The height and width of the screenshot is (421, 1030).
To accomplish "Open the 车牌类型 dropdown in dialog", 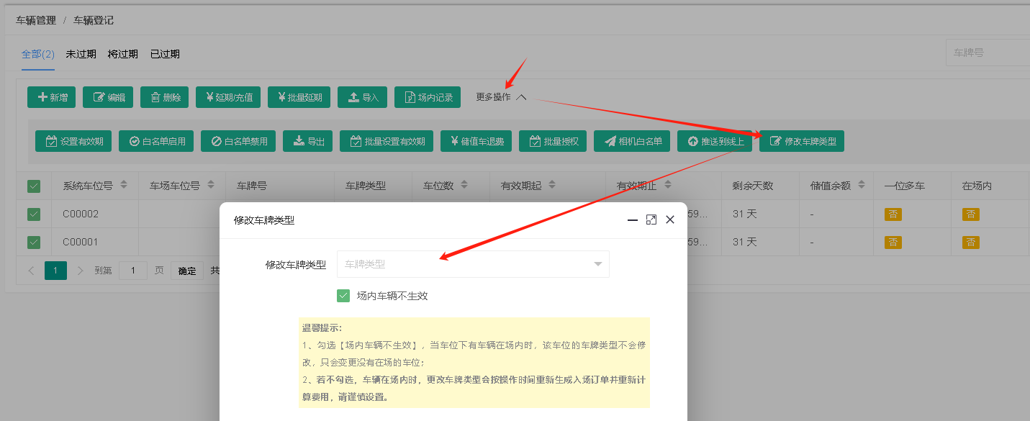I will [x=473, y=264].
